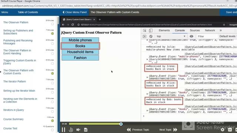Viewport: 237px width, 133px height.
Task: Open Course Test entry
Action: coord(10,128)
